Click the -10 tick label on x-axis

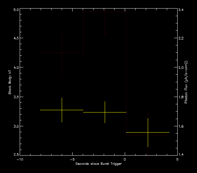pos(19,159)
